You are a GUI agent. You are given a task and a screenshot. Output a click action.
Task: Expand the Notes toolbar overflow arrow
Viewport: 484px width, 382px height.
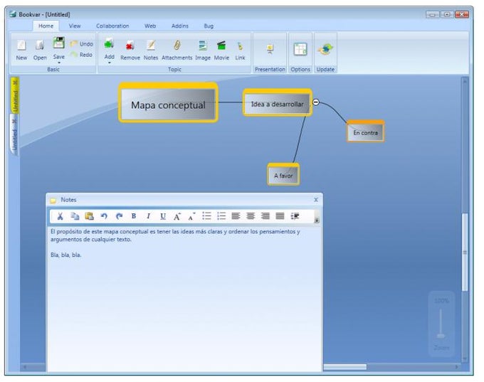coord(317,221)
